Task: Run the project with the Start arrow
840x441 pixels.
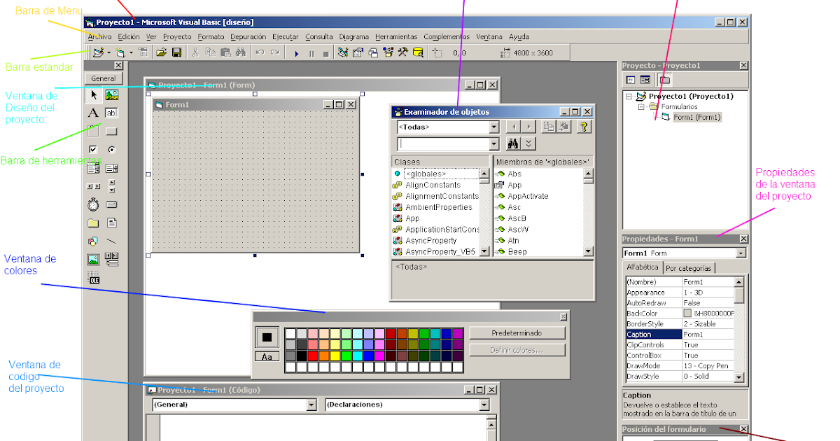Action: [x=297, y=52]
